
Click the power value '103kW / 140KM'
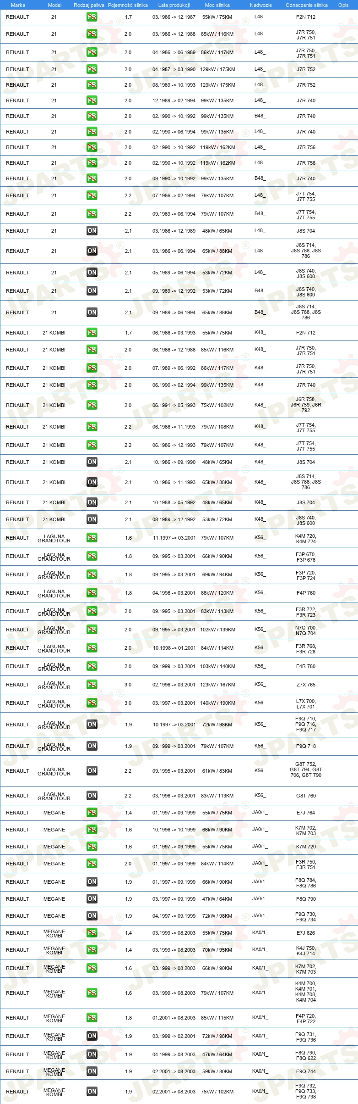tap(217, 666)
